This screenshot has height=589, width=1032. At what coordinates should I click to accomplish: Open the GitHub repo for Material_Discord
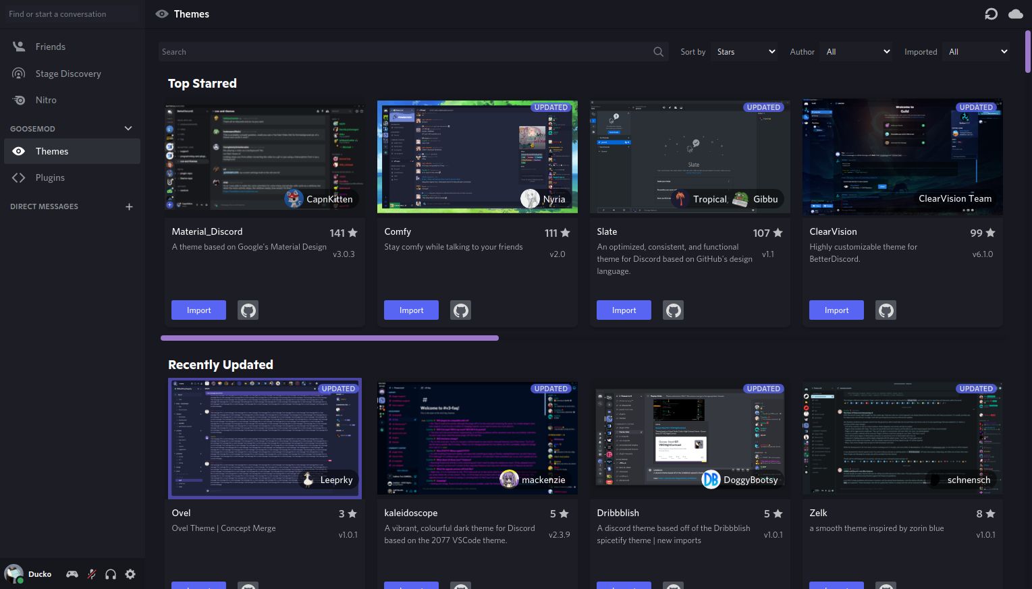click(248, 310)
